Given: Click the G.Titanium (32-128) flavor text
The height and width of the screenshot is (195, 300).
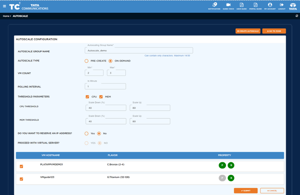Looking at the screenshot, I should [x=118, y=177].
